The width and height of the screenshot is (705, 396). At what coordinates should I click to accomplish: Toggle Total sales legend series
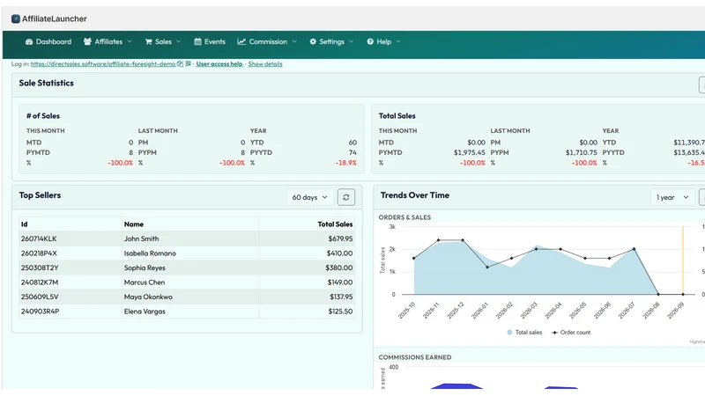click(x=524, y=333)
